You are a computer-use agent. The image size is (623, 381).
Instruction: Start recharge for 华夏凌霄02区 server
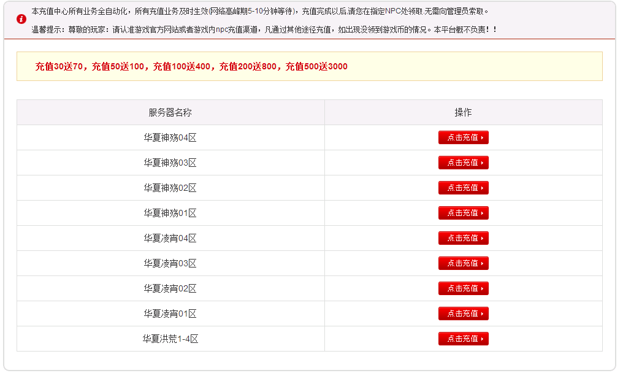463,288
